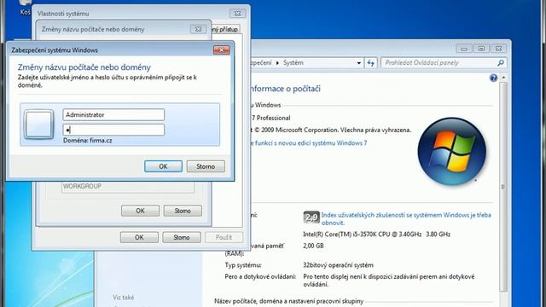This screenshot has width=546, height=307.
Task: Click the 'Pero a dotykové ovládání:' label
Action: [260, 276]
